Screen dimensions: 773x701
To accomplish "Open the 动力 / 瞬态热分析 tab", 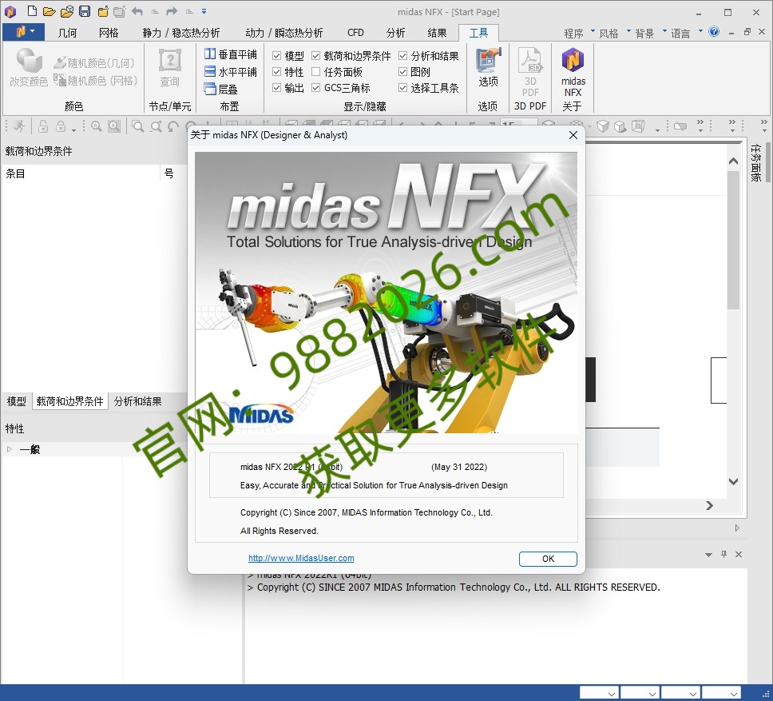I will click(284, 33).
